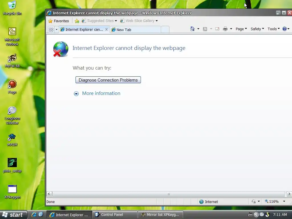Open the Page menu
Viewport: 292px width, 219px height.
(x=241, y=29)
